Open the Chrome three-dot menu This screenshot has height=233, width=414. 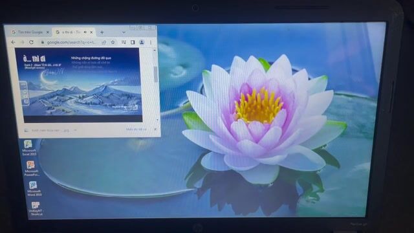point(151,42)
